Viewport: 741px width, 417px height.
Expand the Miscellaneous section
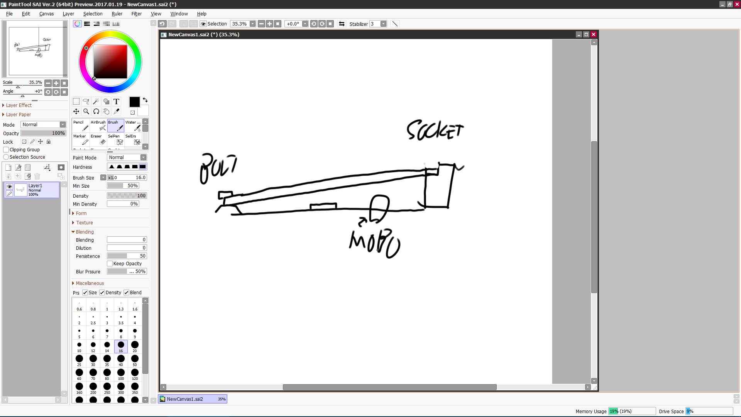pyautogui.click(x=89, y=283)
